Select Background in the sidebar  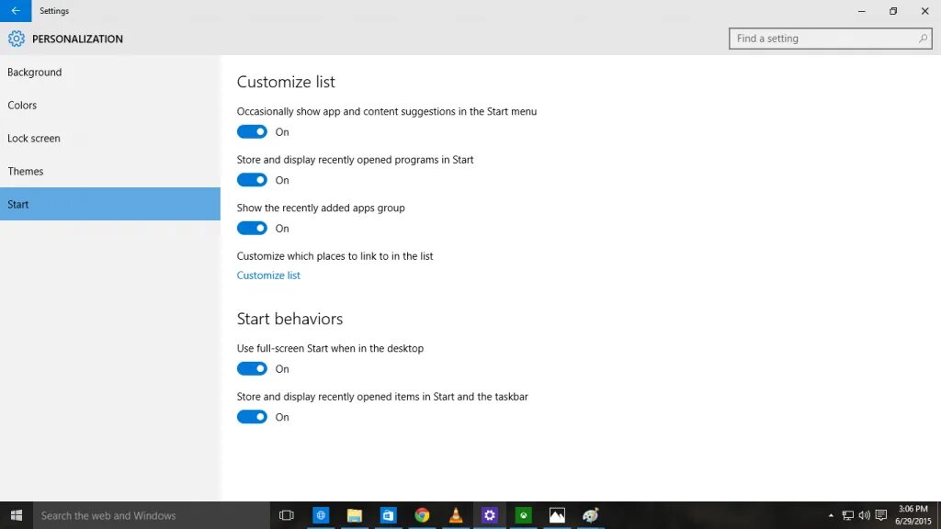[110, 72]
